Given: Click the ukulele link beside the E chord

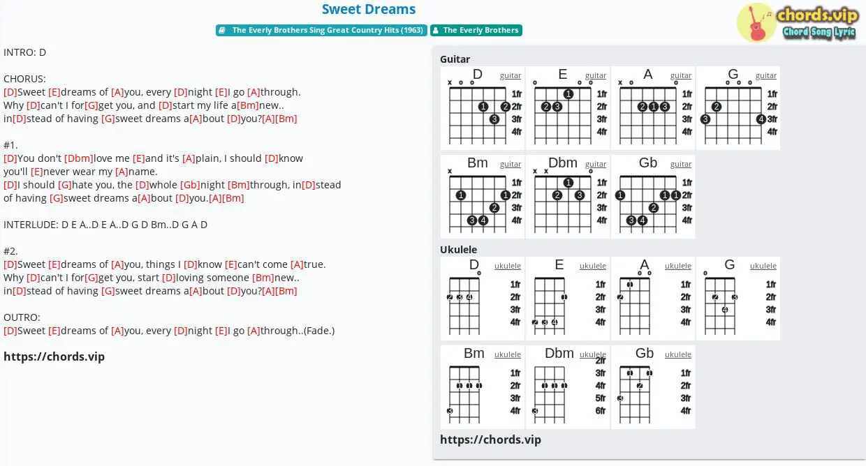Looking at the screenshot, I should point(593,266).
